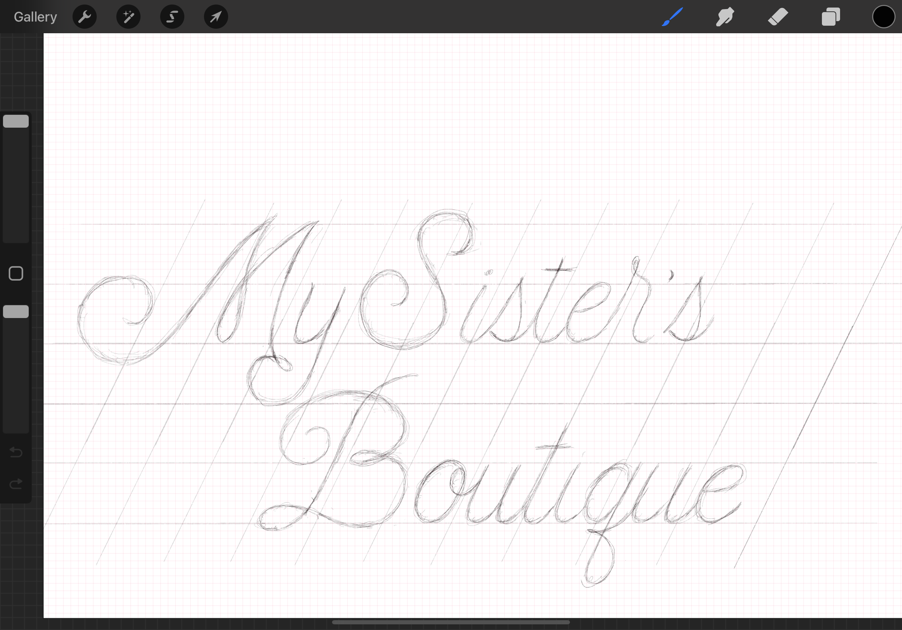Select the Paint brush tool
902x630 pixels.
click(672, 17)
